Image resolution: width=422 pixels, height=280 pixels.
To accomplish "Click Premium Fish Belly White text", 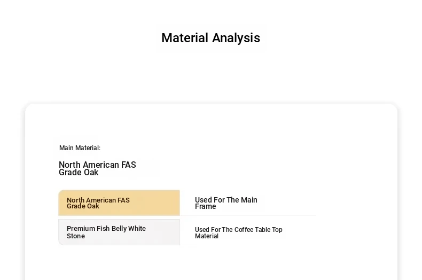I will pos(106,228).
